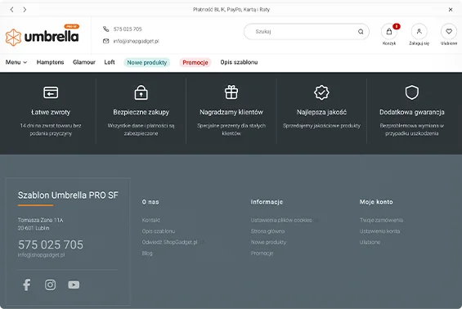Close the top announcement bar
462x309 pixels.
point(451,10)
